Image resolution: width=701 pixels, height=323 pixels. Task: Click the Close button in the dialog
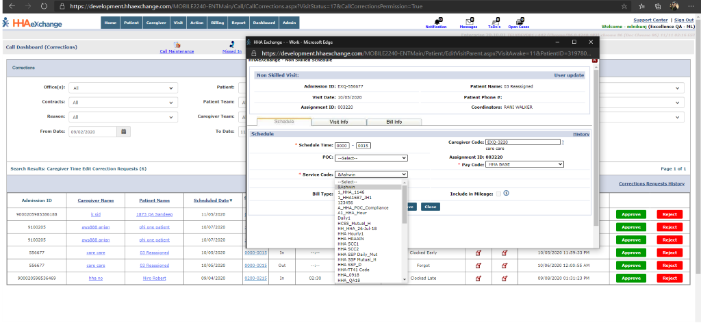(430, 207)
